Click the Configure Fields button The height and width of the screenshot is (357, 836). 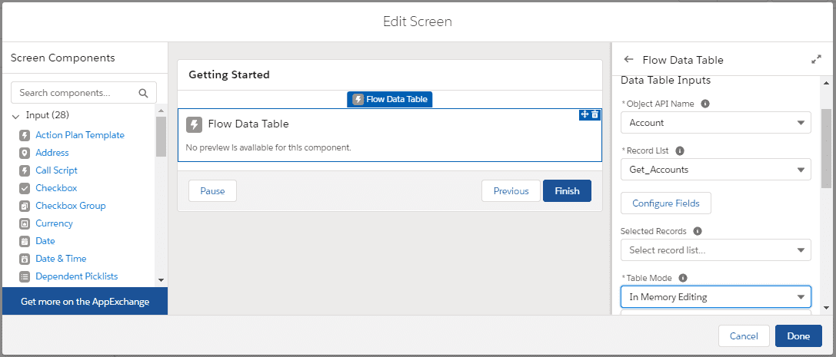point(665,203)
